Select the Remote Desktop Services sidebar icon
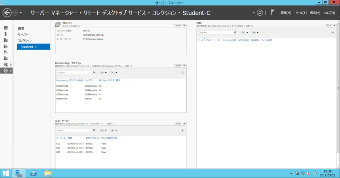This screenshot has height=178, width=340. pyautogui.click(x=6, y=71)
